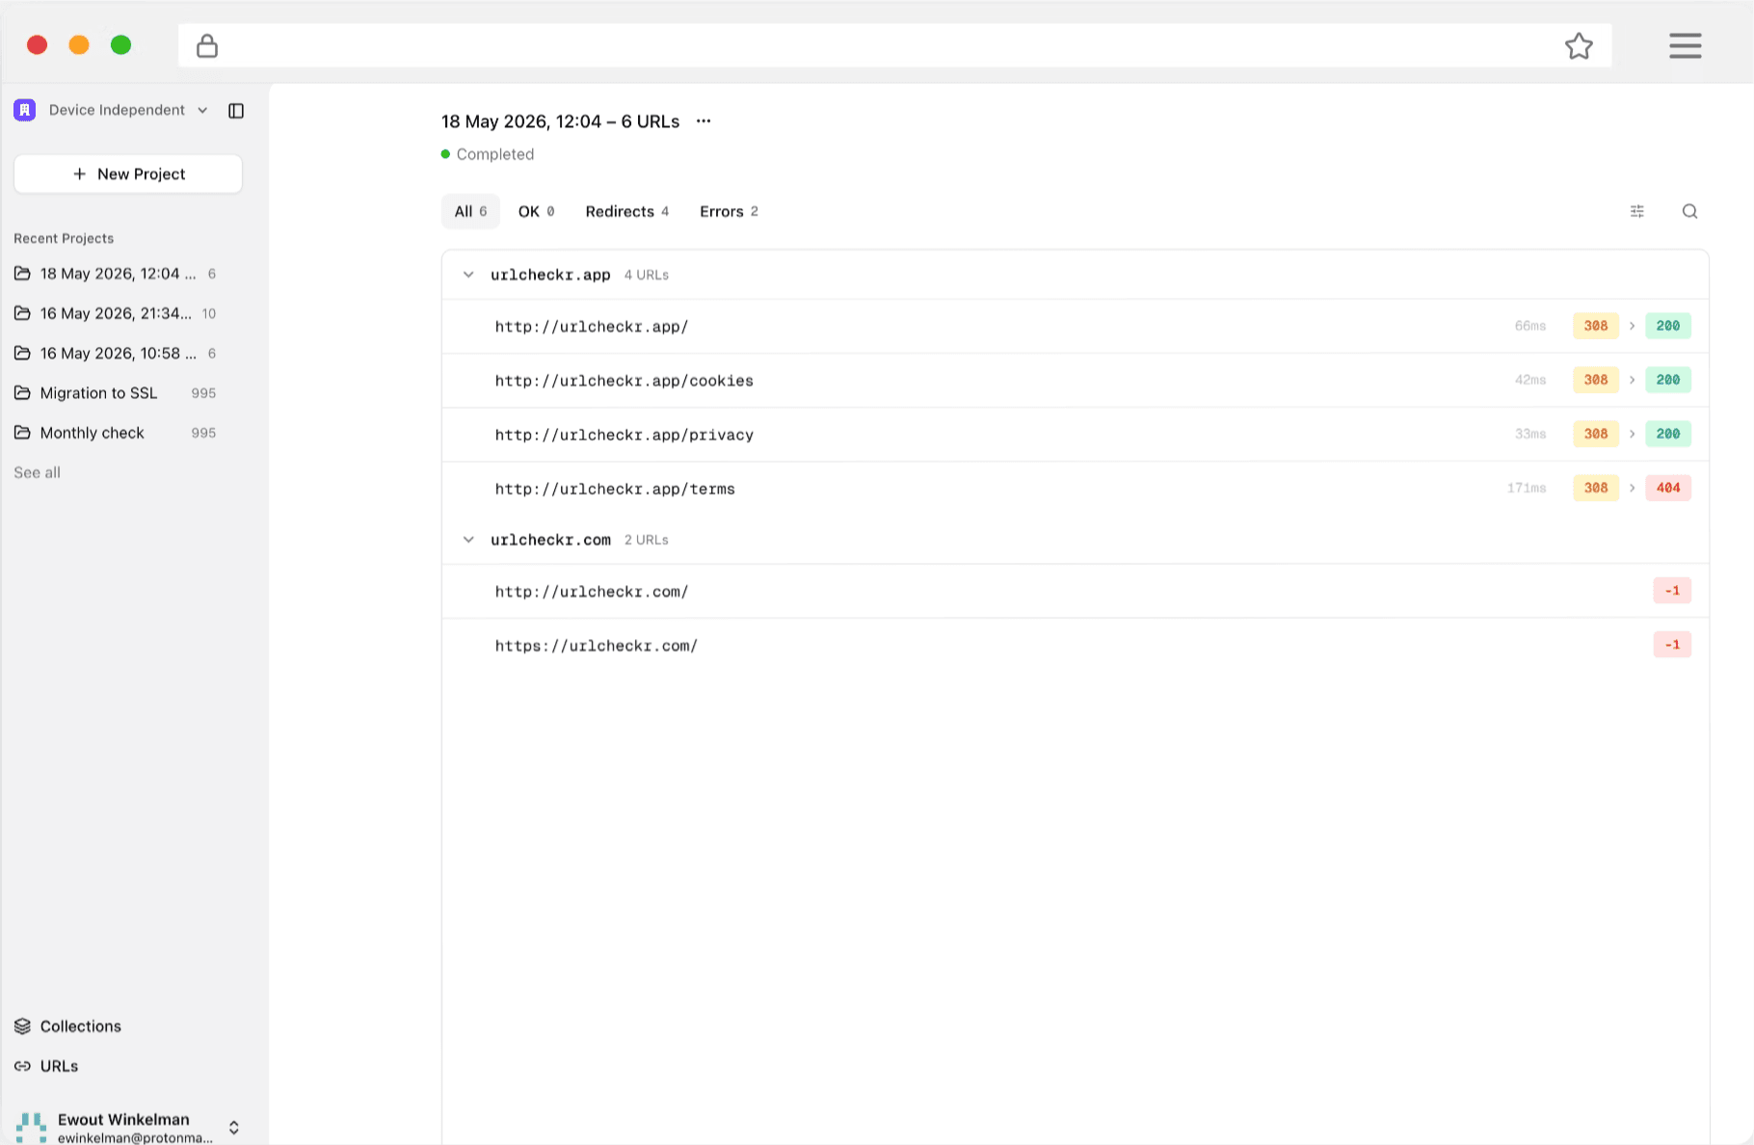1754x1145 pixels.
Task: Click the 171ms response time
Action: point(1527,488)
